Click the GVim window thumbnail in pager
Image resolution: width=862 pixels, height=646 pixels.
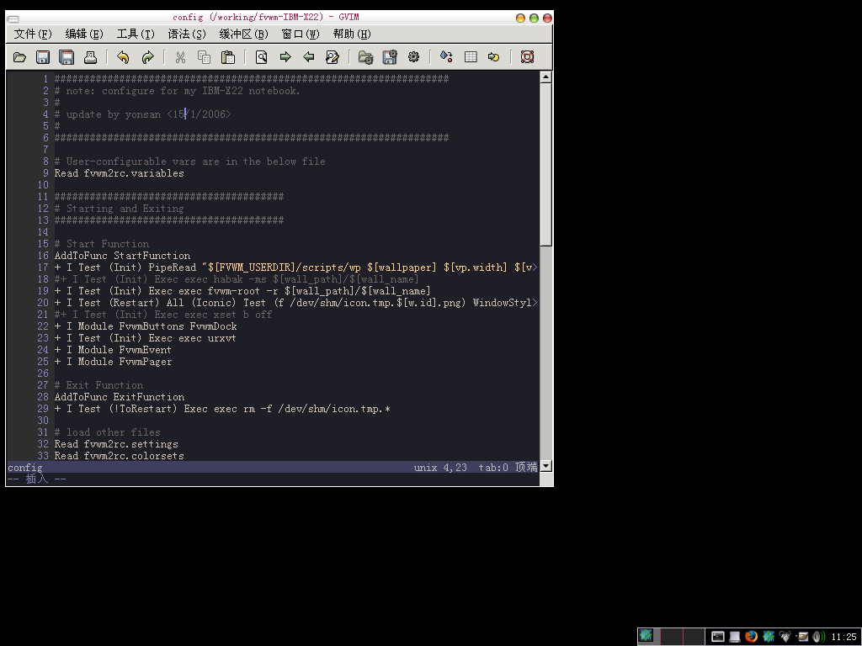pos(646,636)
